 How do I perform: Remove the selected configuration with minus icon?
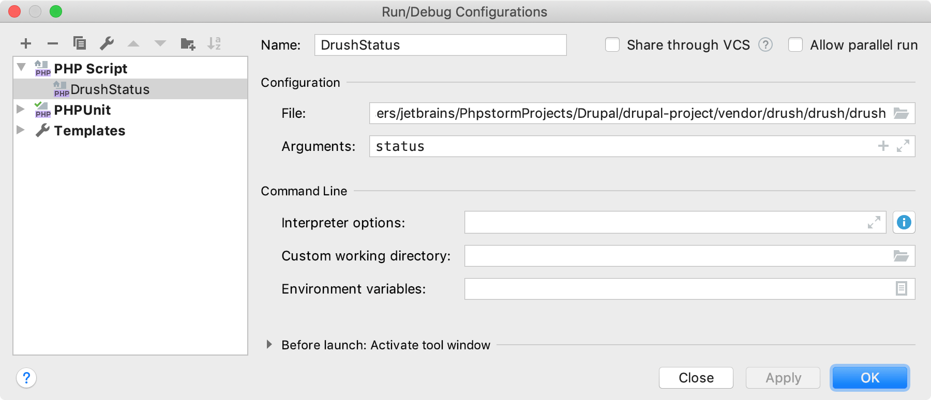point(53,43)
